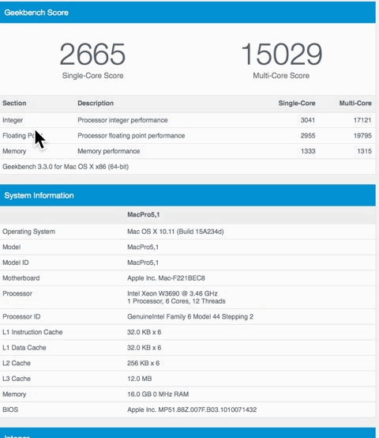Image resolution: width=379 pixels, height=438 pixels.
Task: Select the multi-core score 15029
Action: point(281,55)
